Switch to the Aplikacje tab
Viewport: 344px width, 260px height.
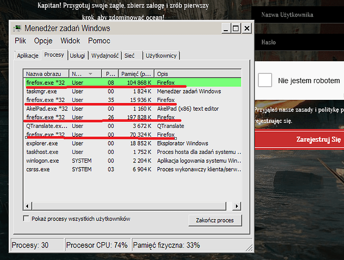coord(28,56)
